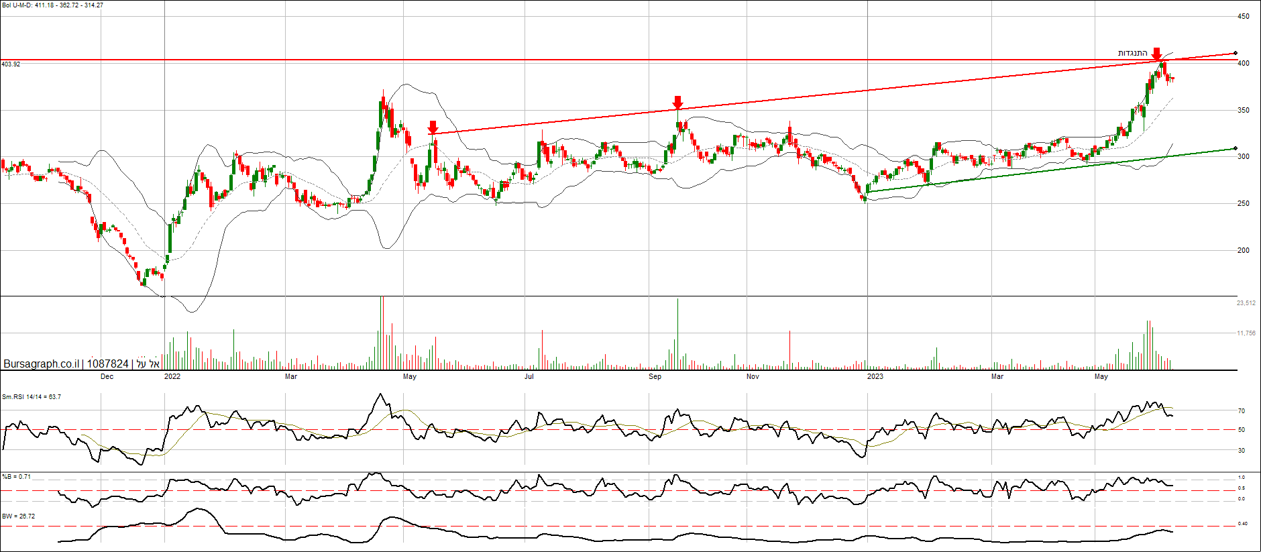The image size is (1261, 552).
Task: Click the Bol U-M-D Bollinger values label
Action: [x=52, y=5]
